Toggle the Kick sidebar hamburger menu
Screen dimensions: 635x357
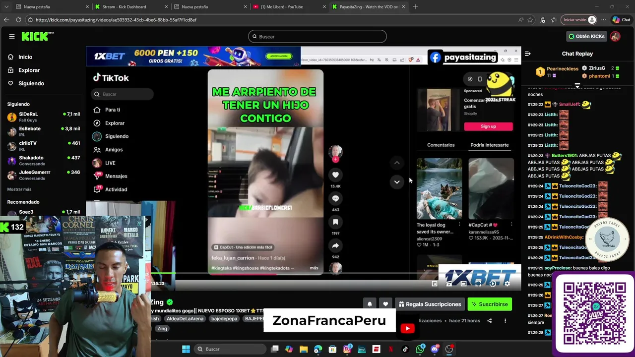(11, 36)
